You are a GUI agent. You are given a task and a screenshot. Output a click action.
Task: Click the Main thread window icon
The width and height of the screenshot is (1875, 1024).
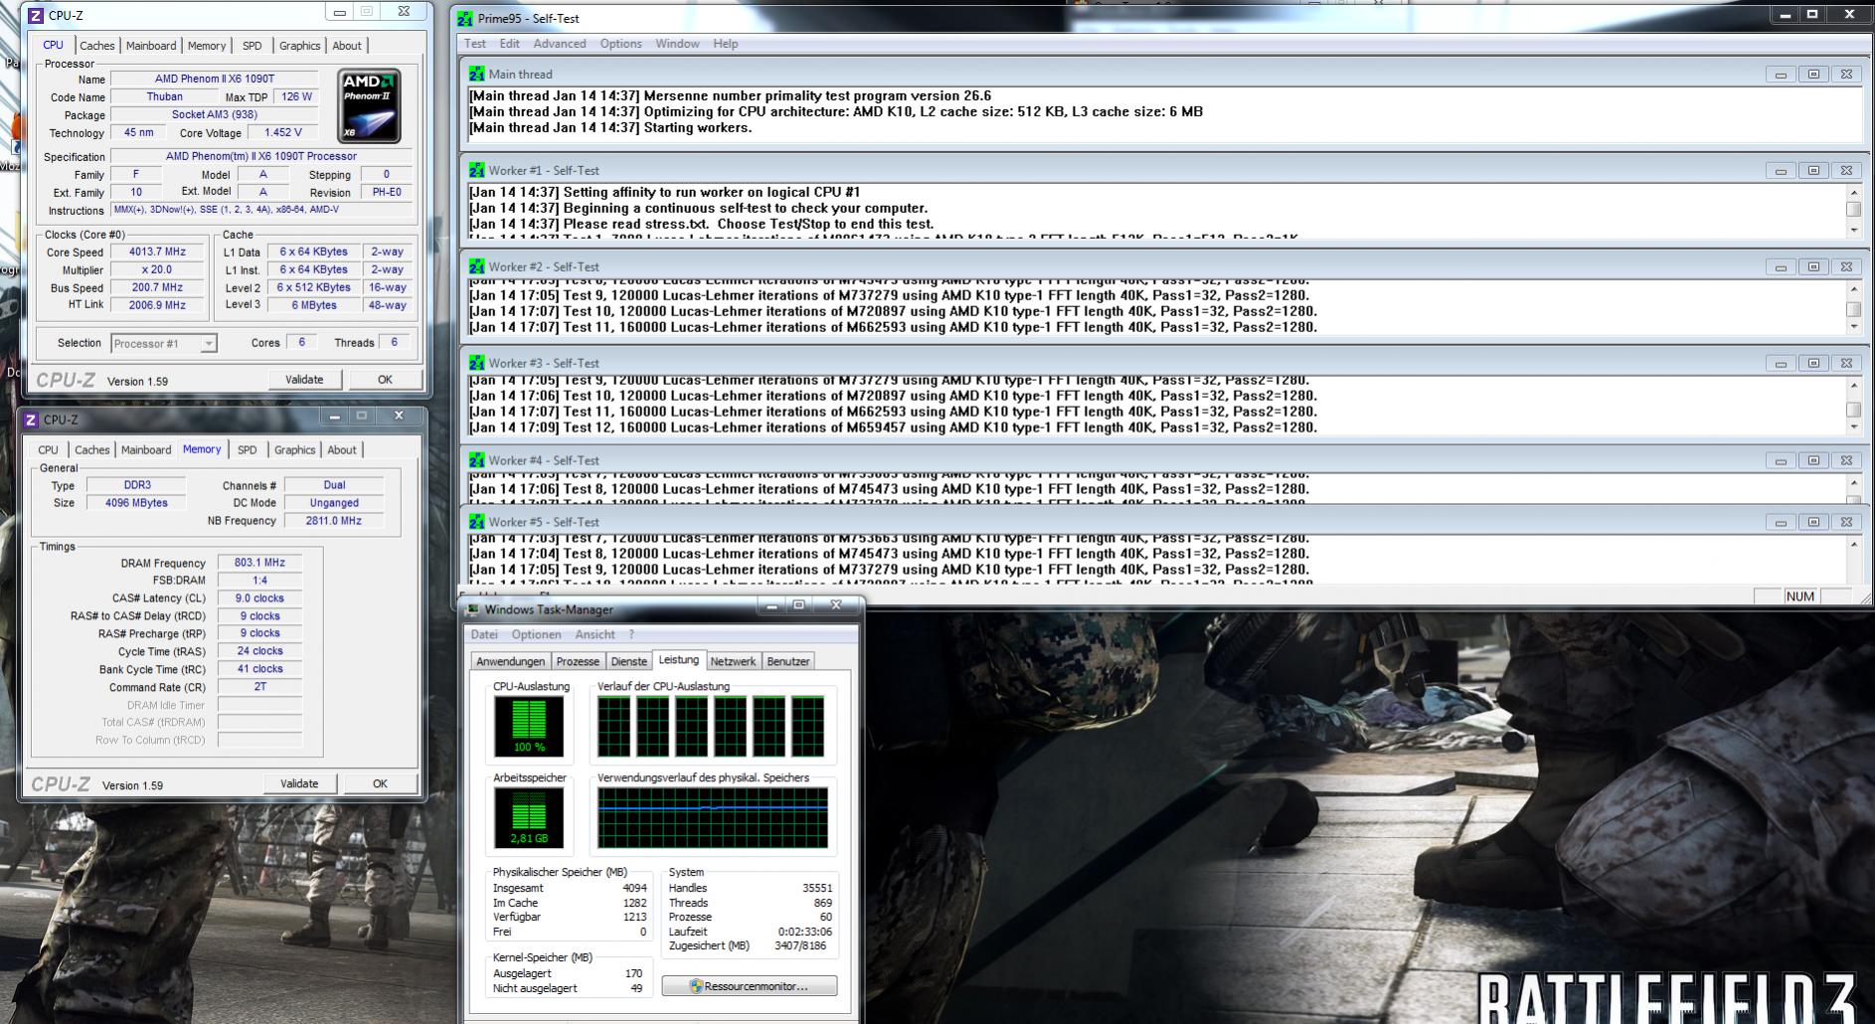477,74
